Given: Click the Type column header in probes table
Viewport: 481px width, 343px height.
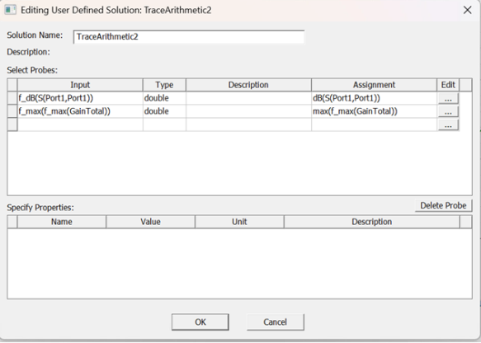Looking at the screenshot, I should [x=164, y=85].
